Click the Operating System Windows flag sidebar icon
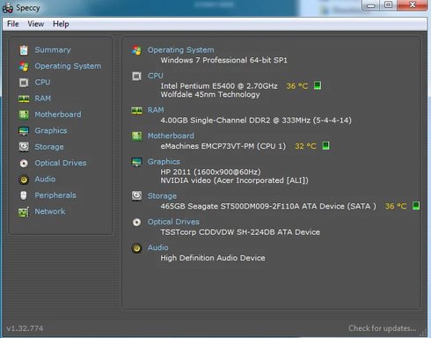 24,66
